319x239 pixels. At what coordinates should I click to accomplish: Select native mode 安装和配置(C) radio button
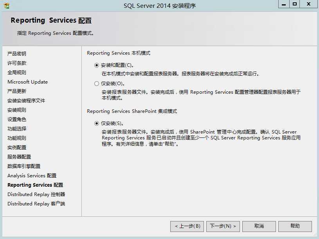coord(97,65)
